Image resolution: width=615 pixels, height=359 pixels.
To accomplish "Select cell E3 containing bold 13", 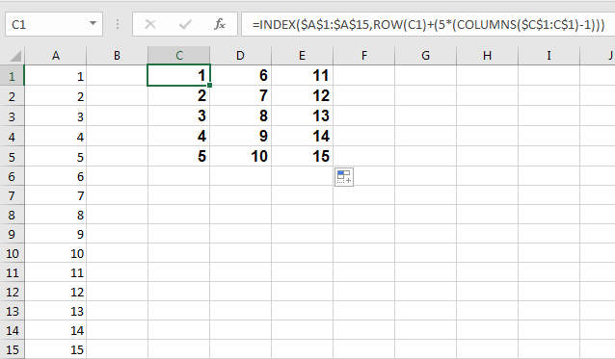I will 302,116.
